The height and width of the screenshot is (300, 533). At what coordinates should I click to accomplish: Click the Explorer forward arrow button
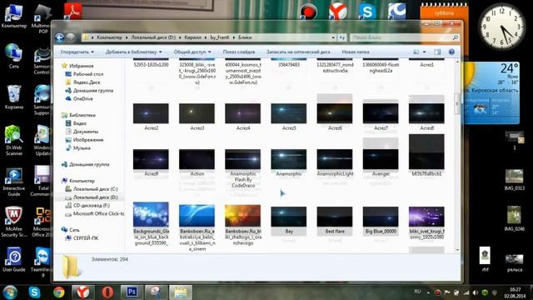tap(71, 37)
